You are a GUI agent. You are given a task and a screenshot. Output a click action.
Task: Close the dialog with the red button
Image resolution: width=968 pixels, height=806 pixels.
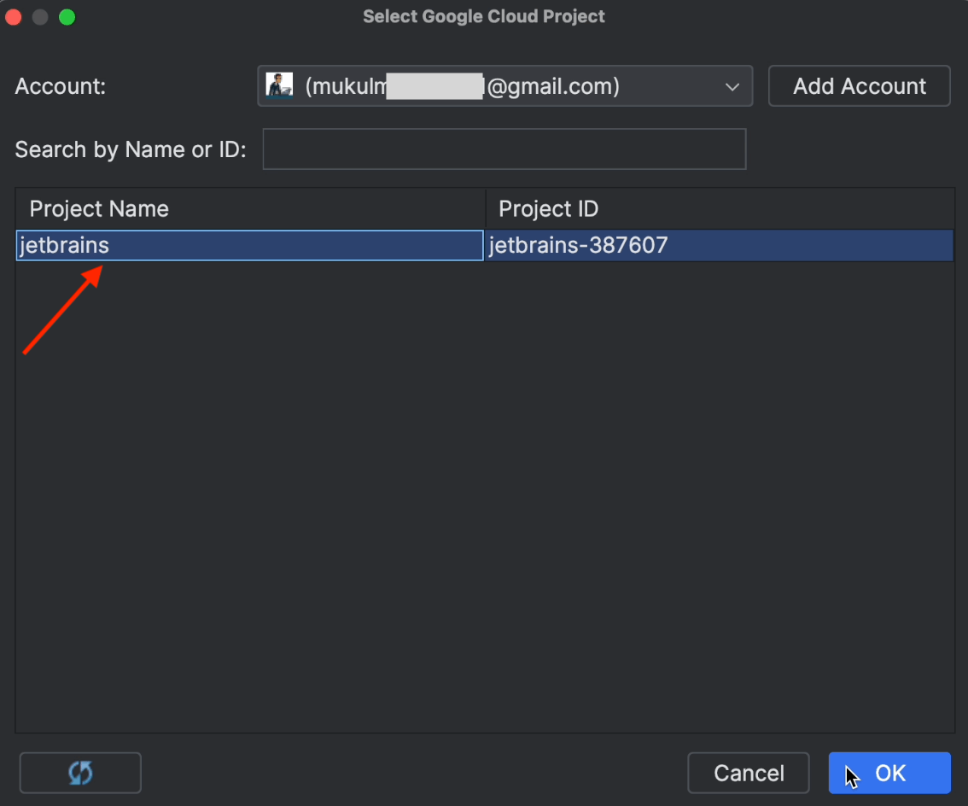click(15, 17)
